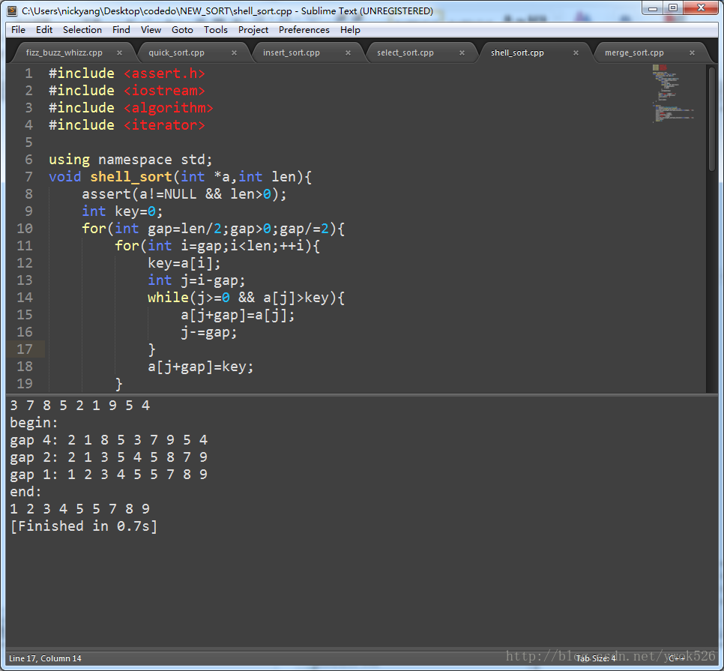
Task: Open the Find menu
Action: 121,30
